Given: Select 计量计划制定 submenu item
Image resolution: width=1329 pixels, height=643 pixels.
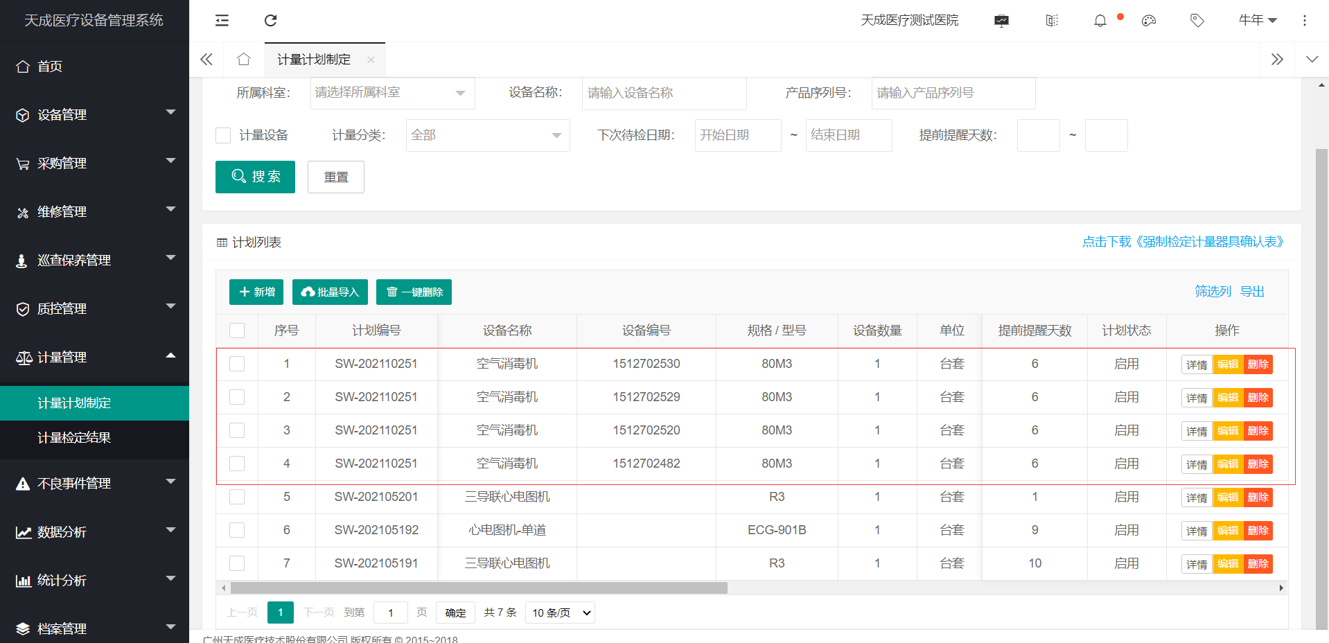Looking at the screenshot, I should [94, 403].
